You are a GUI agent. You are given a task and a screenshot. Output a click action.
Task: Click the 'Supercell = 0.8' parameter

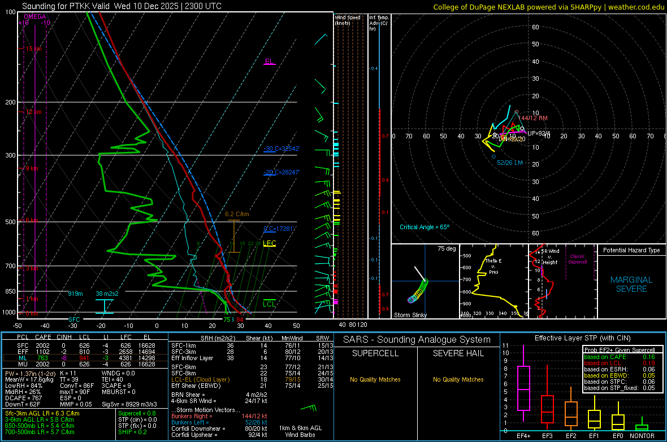137,414
